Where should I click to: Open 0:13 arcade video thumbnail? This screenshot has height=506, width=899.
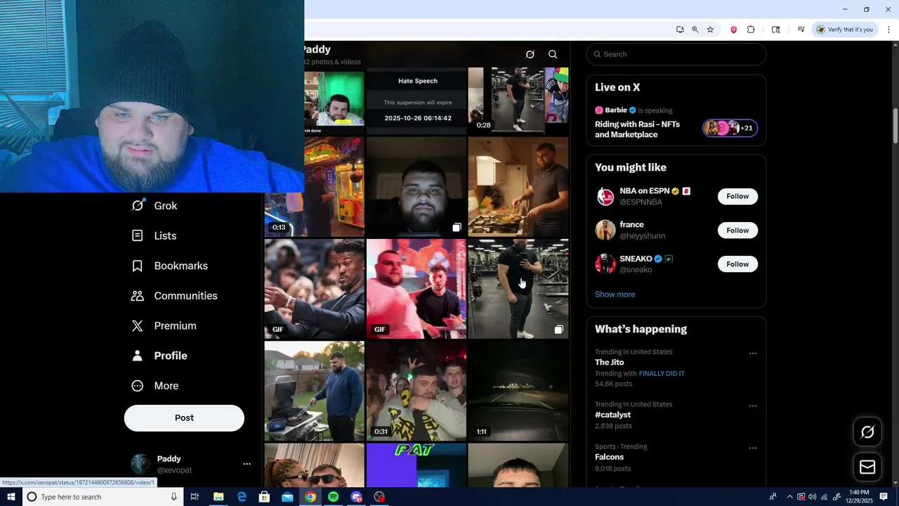click(314, 186)
